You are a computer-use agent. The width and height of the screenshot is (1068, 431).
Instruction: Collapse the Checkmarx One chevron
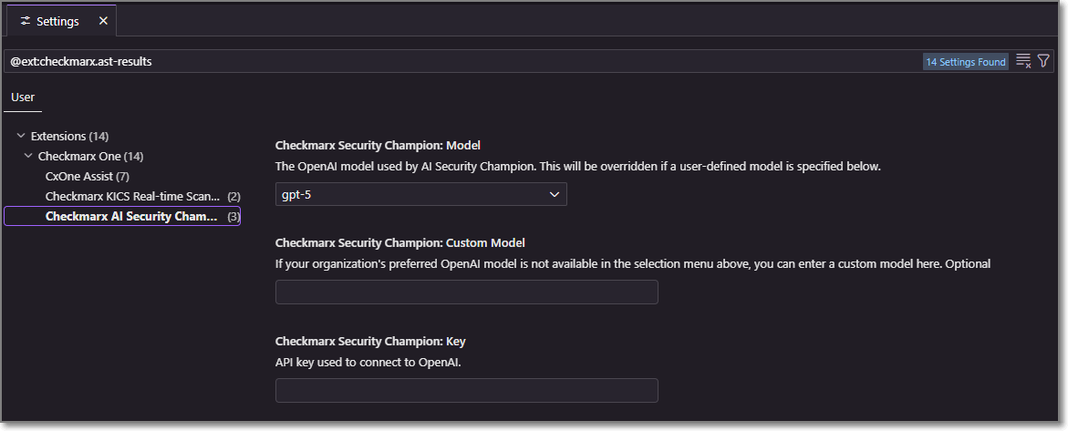coord(29,156)
